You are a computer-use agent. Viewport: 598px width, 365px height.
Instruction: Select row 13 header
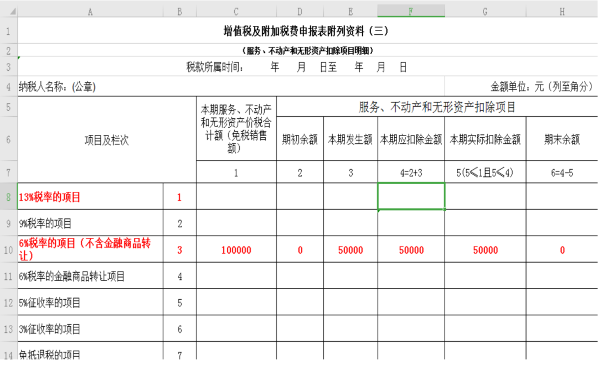click(x=8, y=329)
